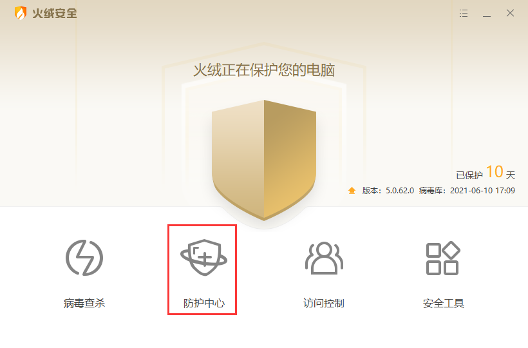The width and height of the screenshot is (528, 348).
Task: Select the 安全工具 text label
Action: click(x=444, y=303)
